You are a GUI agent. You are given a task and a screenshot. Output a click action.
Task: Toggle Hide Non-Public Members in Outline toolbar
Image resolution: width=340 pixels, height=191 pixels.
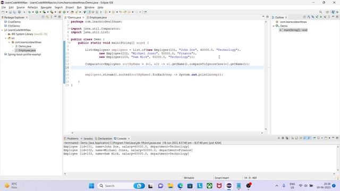click(x=321, y=17)
